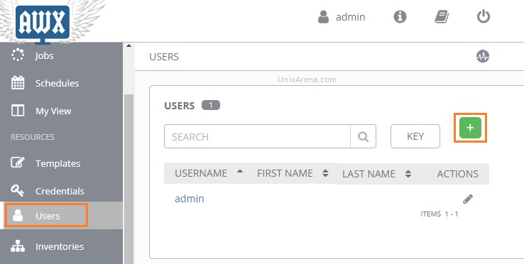Click the sidebar scrollbar up arrow
This screenshot has height=264, width=524.
[129, 46]
